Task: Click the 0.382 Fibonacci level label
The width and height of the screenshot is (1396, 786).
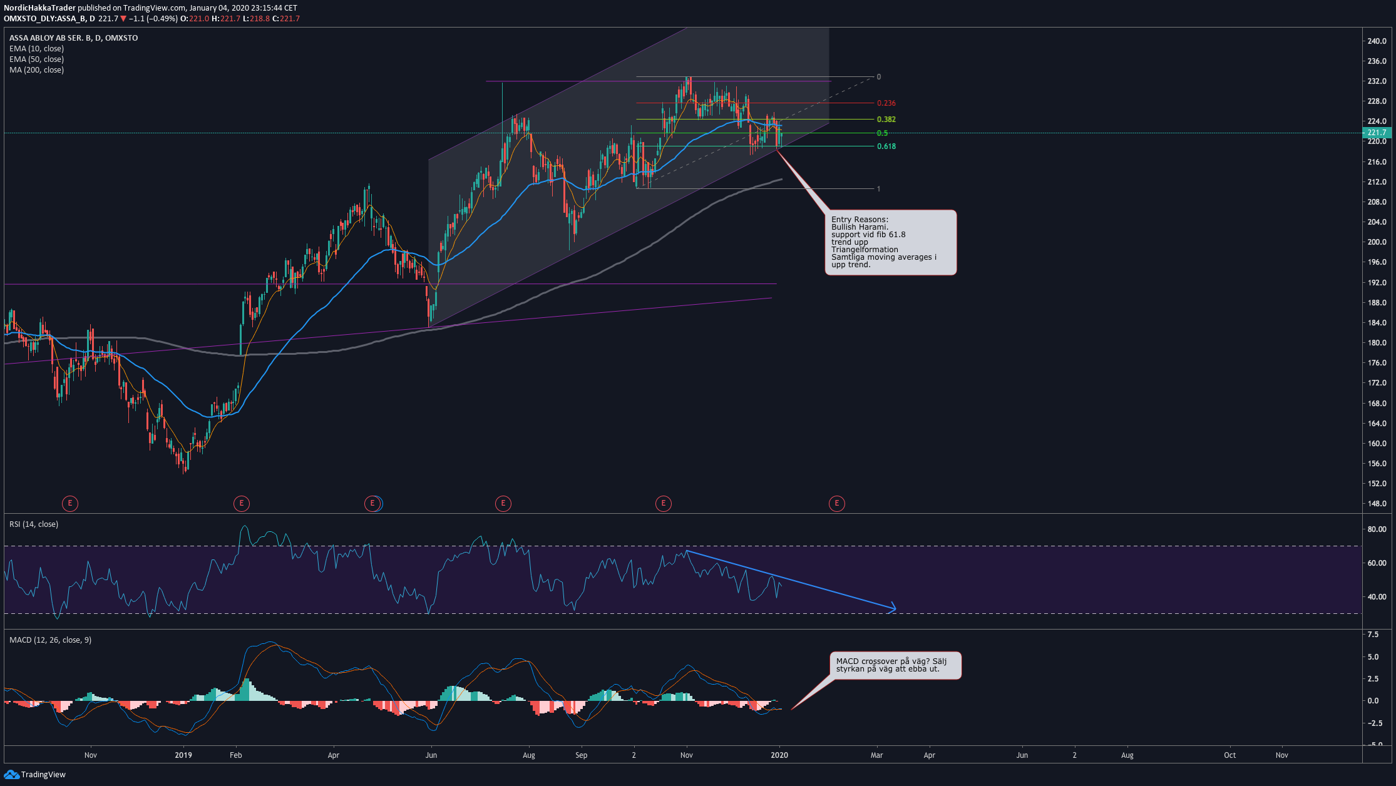Action: [x=886, y=120]
